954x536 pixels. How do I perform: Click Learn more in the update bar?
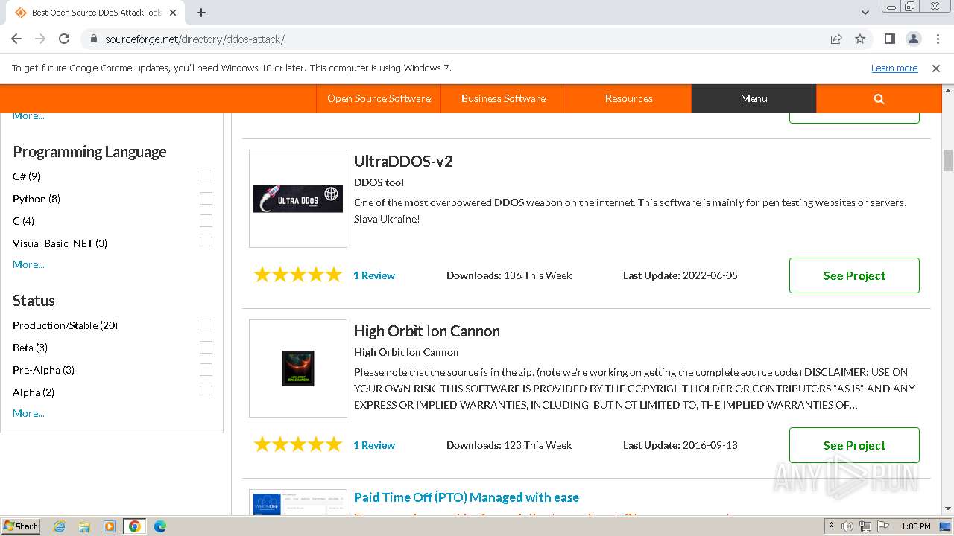[894, 68]
